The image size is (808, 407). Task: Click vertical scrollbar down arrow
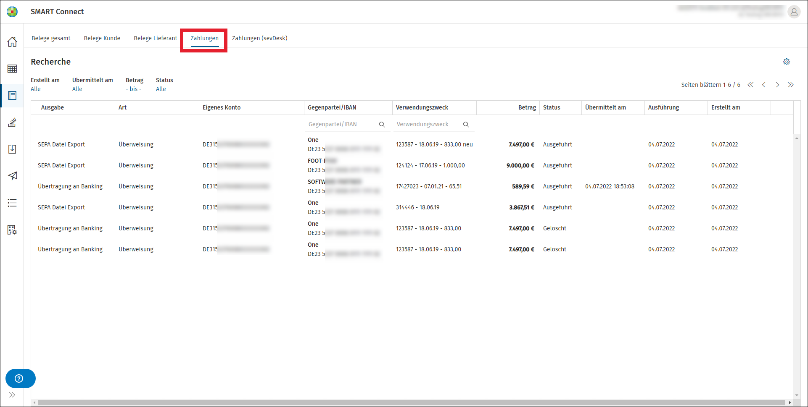797,395
